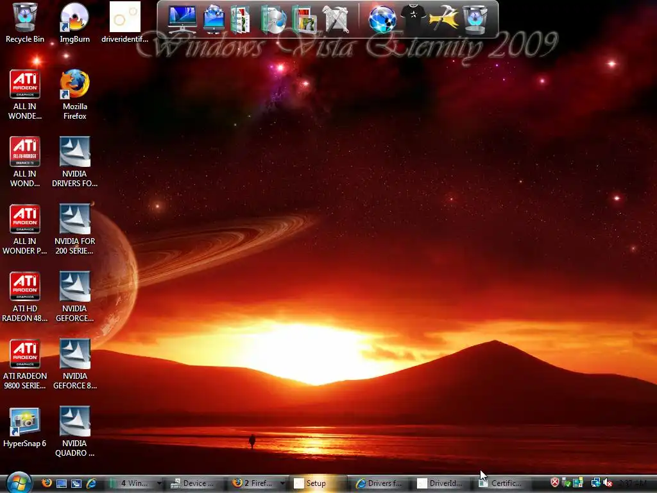Select ATI HD RADEON 48... icon
The height and width of the screenshot is (493, 657).
click(25, 297)
